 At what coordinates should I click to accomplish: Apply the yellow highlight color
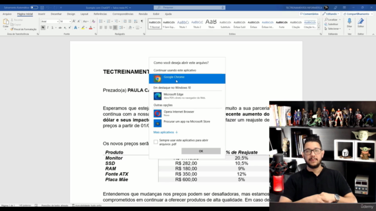pyautogui.click(x=83, y=28)
